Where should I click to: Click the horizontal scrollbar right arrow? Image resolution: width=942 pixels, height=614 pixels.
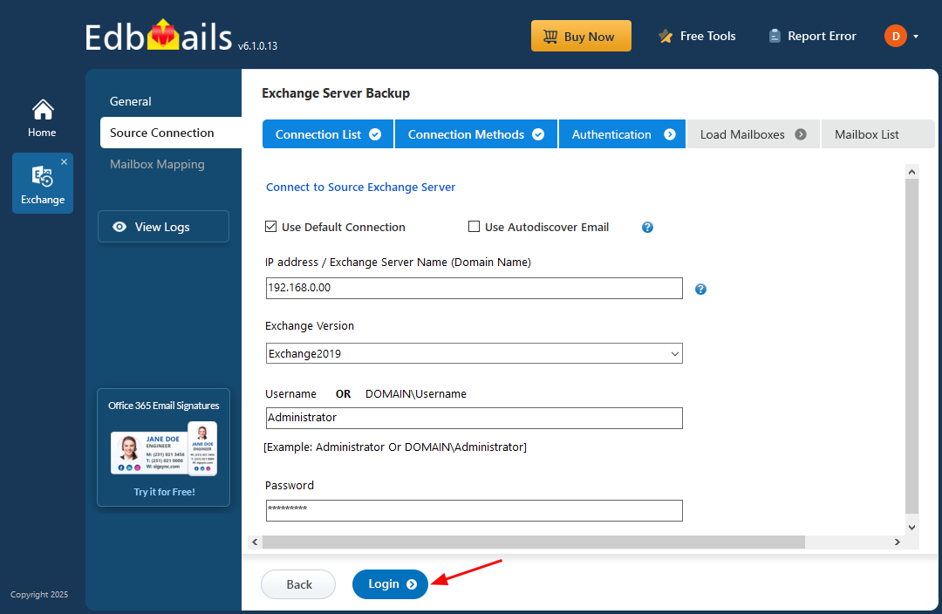(x=897, y=542)
